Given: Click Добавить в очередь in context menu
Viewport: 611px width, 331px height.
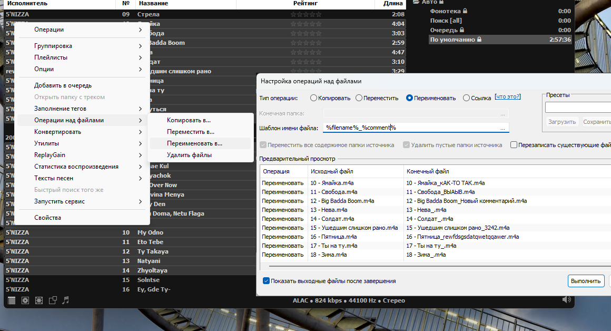Looking at the screenshot, I should click(x=63, y=85).
